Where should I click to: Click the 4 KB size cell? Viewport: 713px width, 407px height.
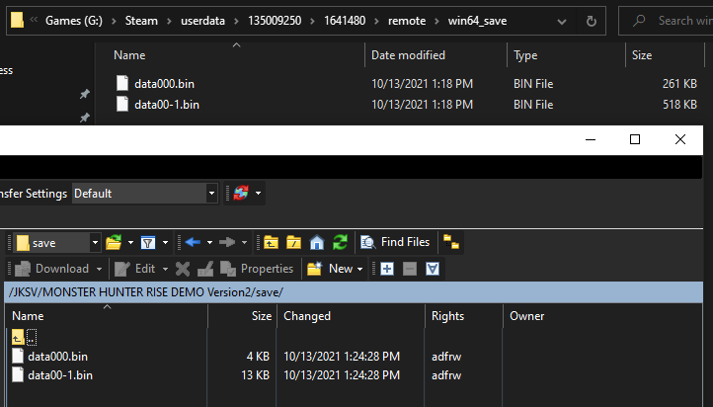(258, 357)
